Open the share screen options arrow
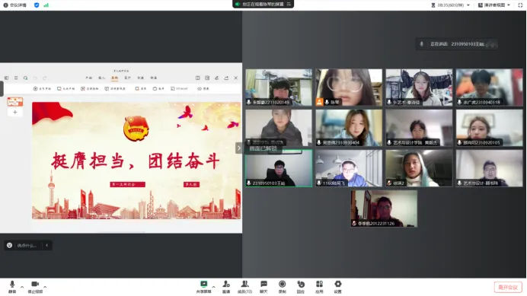Screen dimensions: 527x296 pyautogui.click(x=213, y=287)
